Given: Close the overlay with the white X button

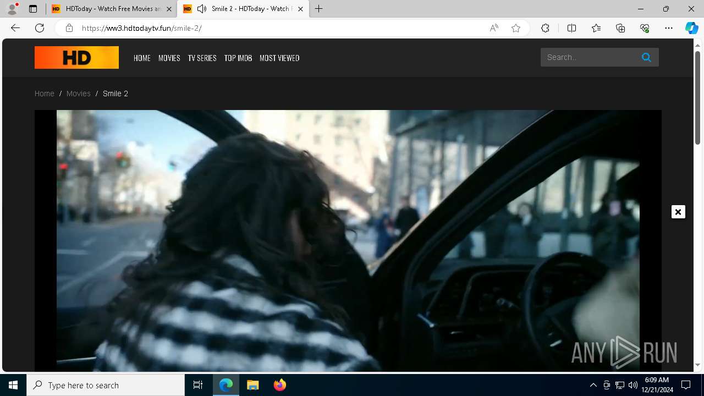Looking at the screenshot, I should coord(678,212).
